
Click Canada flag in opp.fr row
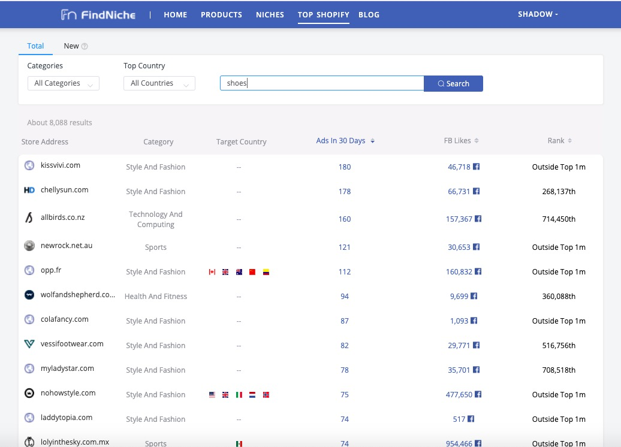point(212,272)
